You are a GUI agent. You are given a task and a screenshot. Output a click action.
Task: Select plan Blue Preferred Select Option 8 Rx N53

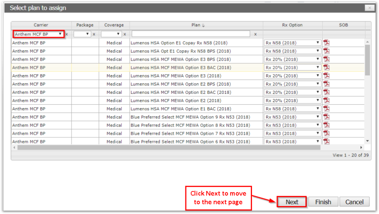click(190, 125)
